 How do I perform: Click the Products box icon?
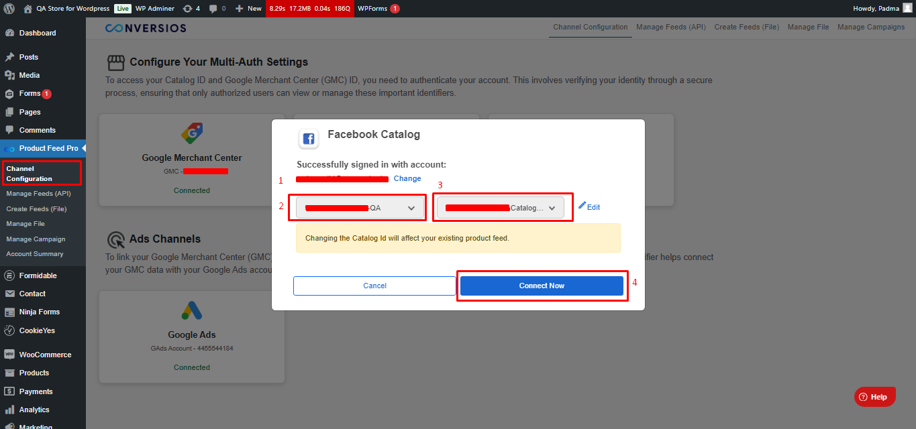tap(9, 373)
